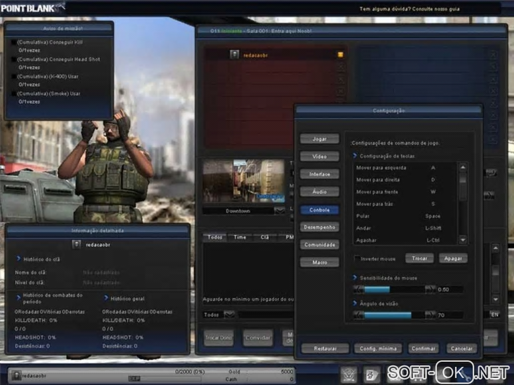Click the Histórico de combates do período chevron
This screenshot has height=385, width=514.
coord(18,297)
